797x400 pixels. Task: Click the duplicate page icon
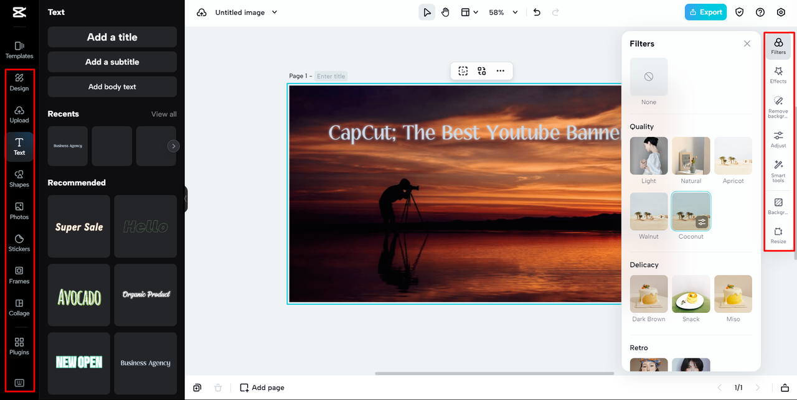197,388
